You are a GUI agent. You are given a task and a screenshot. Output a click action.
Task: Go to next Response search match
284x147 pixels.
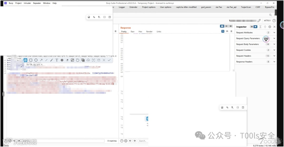(135, 141)
